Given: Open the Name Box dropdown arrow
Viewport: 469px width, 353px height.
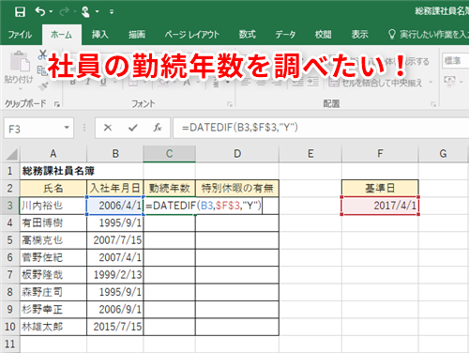Looking at the screenshot, I should (67, 128).
